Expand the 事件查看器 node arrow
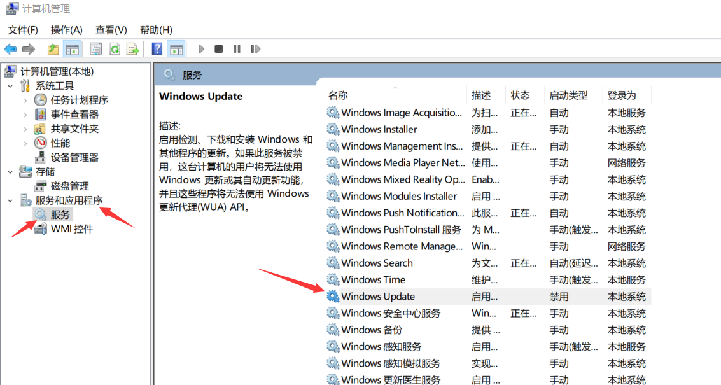721x385 pixels. (x=25, y=114)
